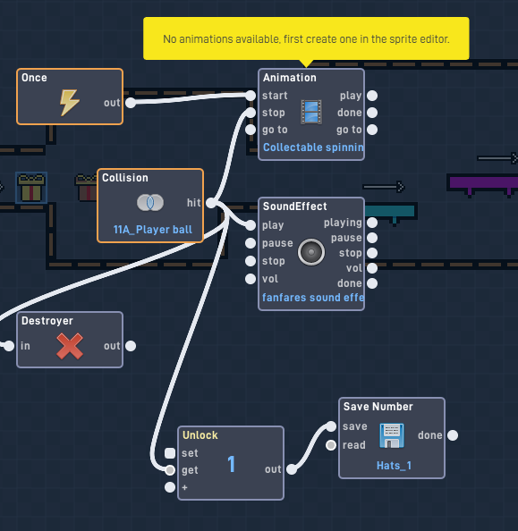Select the Animation done output port

pyautogui.click(x=372, y=113)
